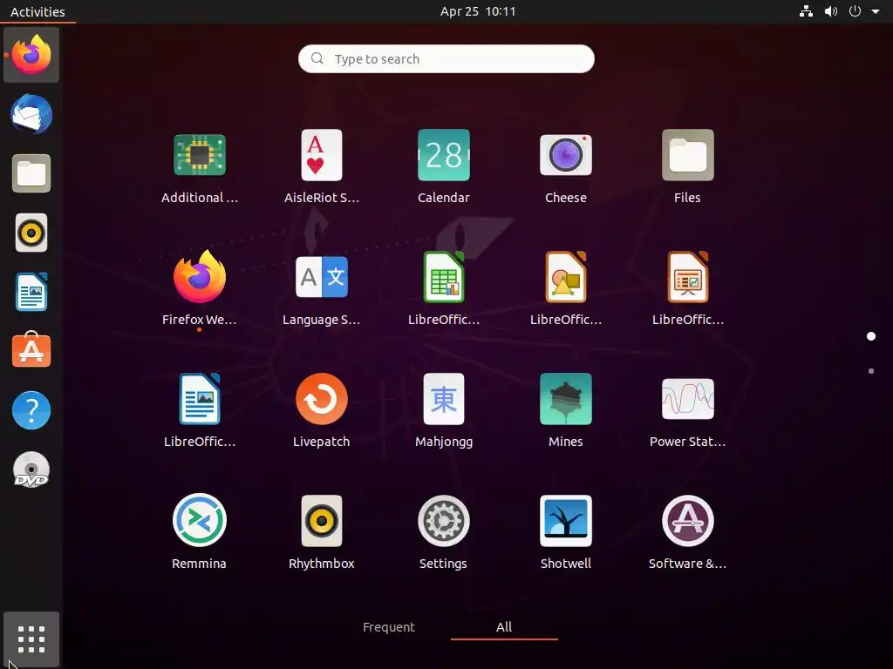Click the Files icon in the dock
The height and width of the screenshot is (669, 893).
point(31,173)
